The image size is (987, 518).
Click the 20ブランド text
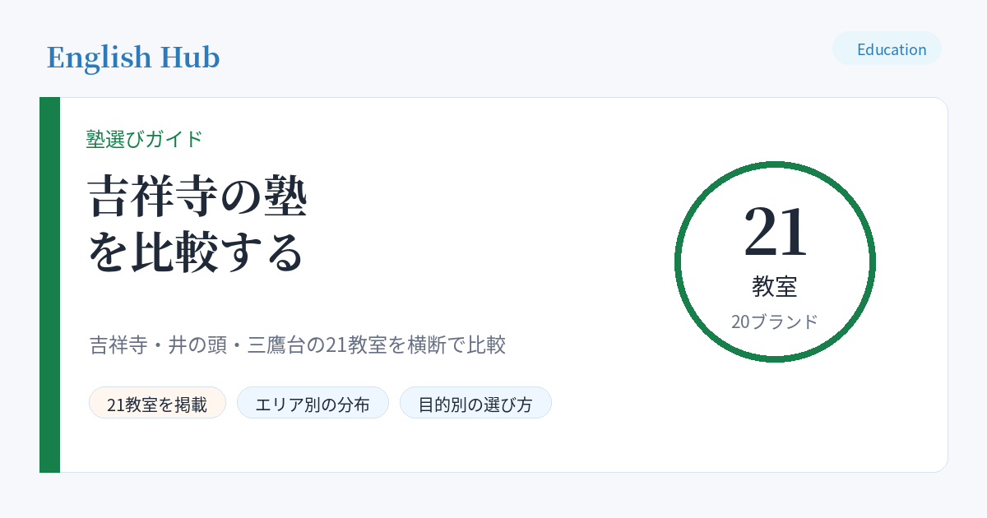click(x=775, y=321)
